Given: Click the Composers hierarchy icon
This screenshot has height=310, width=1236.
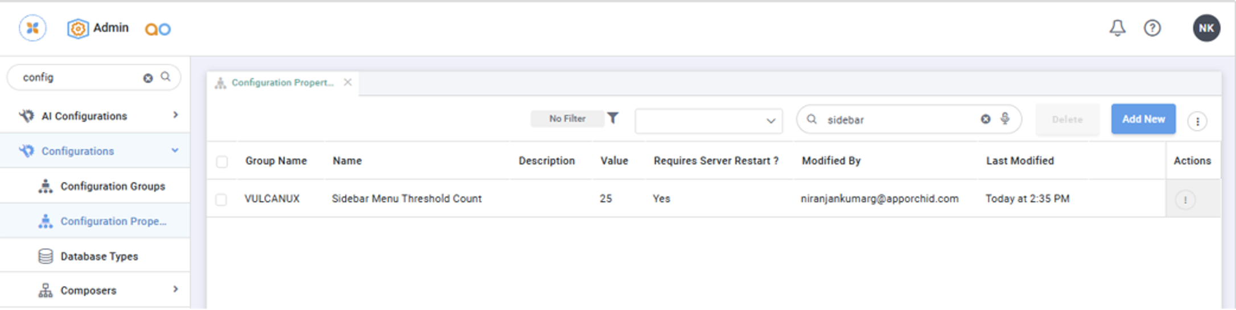Looking at the screenshot, I should tap(46, 291).
